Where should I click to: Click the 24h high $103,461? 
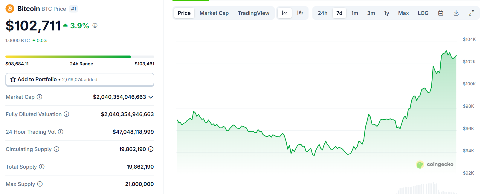pos(144,64)
